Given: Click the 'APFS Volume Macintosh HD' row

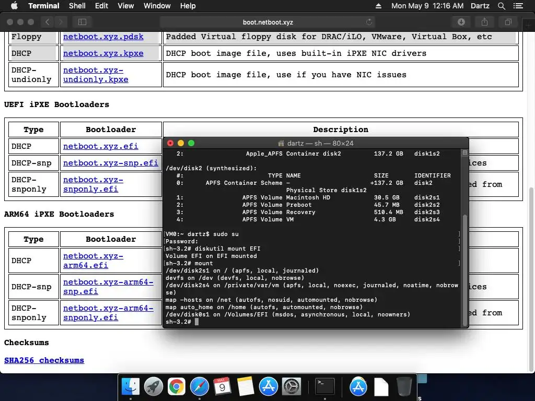Looking at the screenshot, I should [308, 197].
